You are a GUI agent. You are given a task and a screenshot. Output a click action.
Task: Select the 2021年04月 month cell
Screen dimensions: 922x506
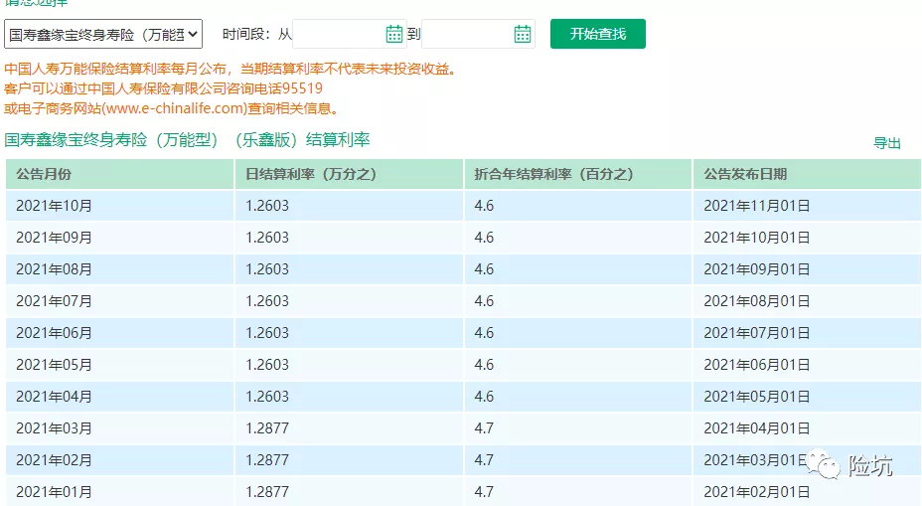click(x=119, y=397)
